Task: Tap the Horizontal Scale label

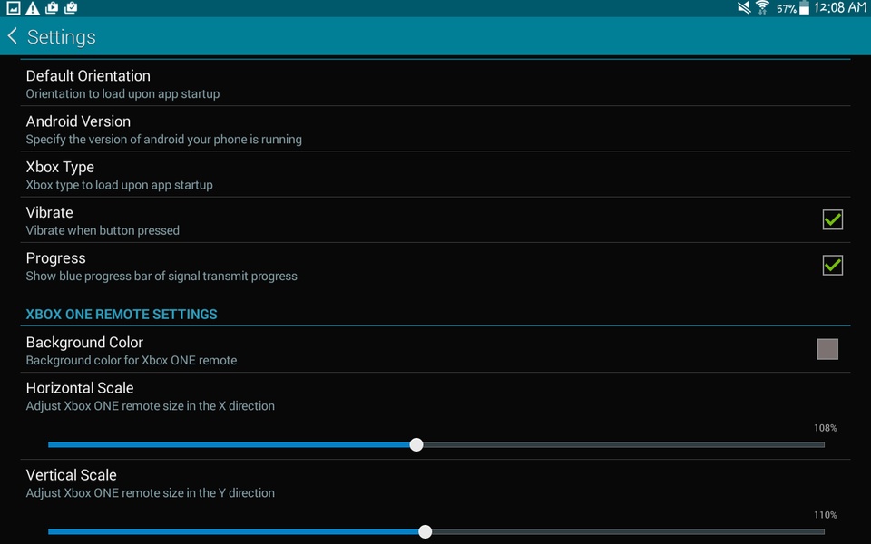Action: (x=80, y=388)
